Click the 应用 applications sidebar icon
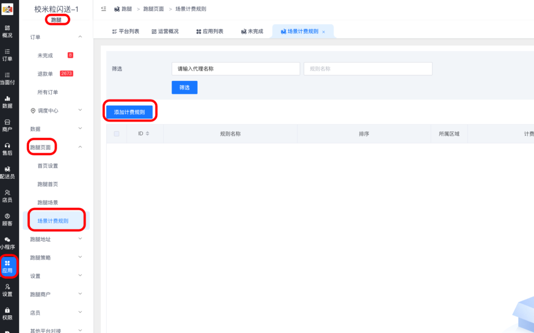The height and width of the screenshot is (333, 534). (8, 266)
